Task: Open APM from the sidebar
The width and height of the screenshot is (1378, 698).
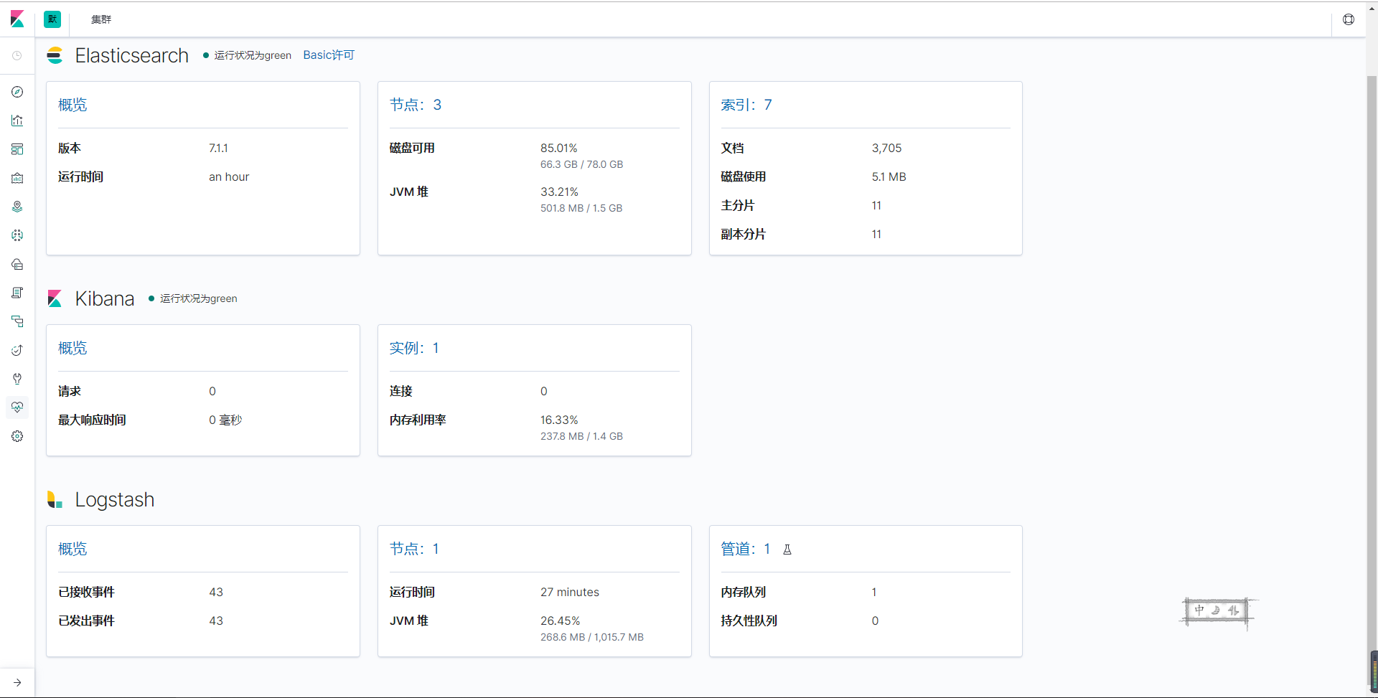Action: (17, 321)
